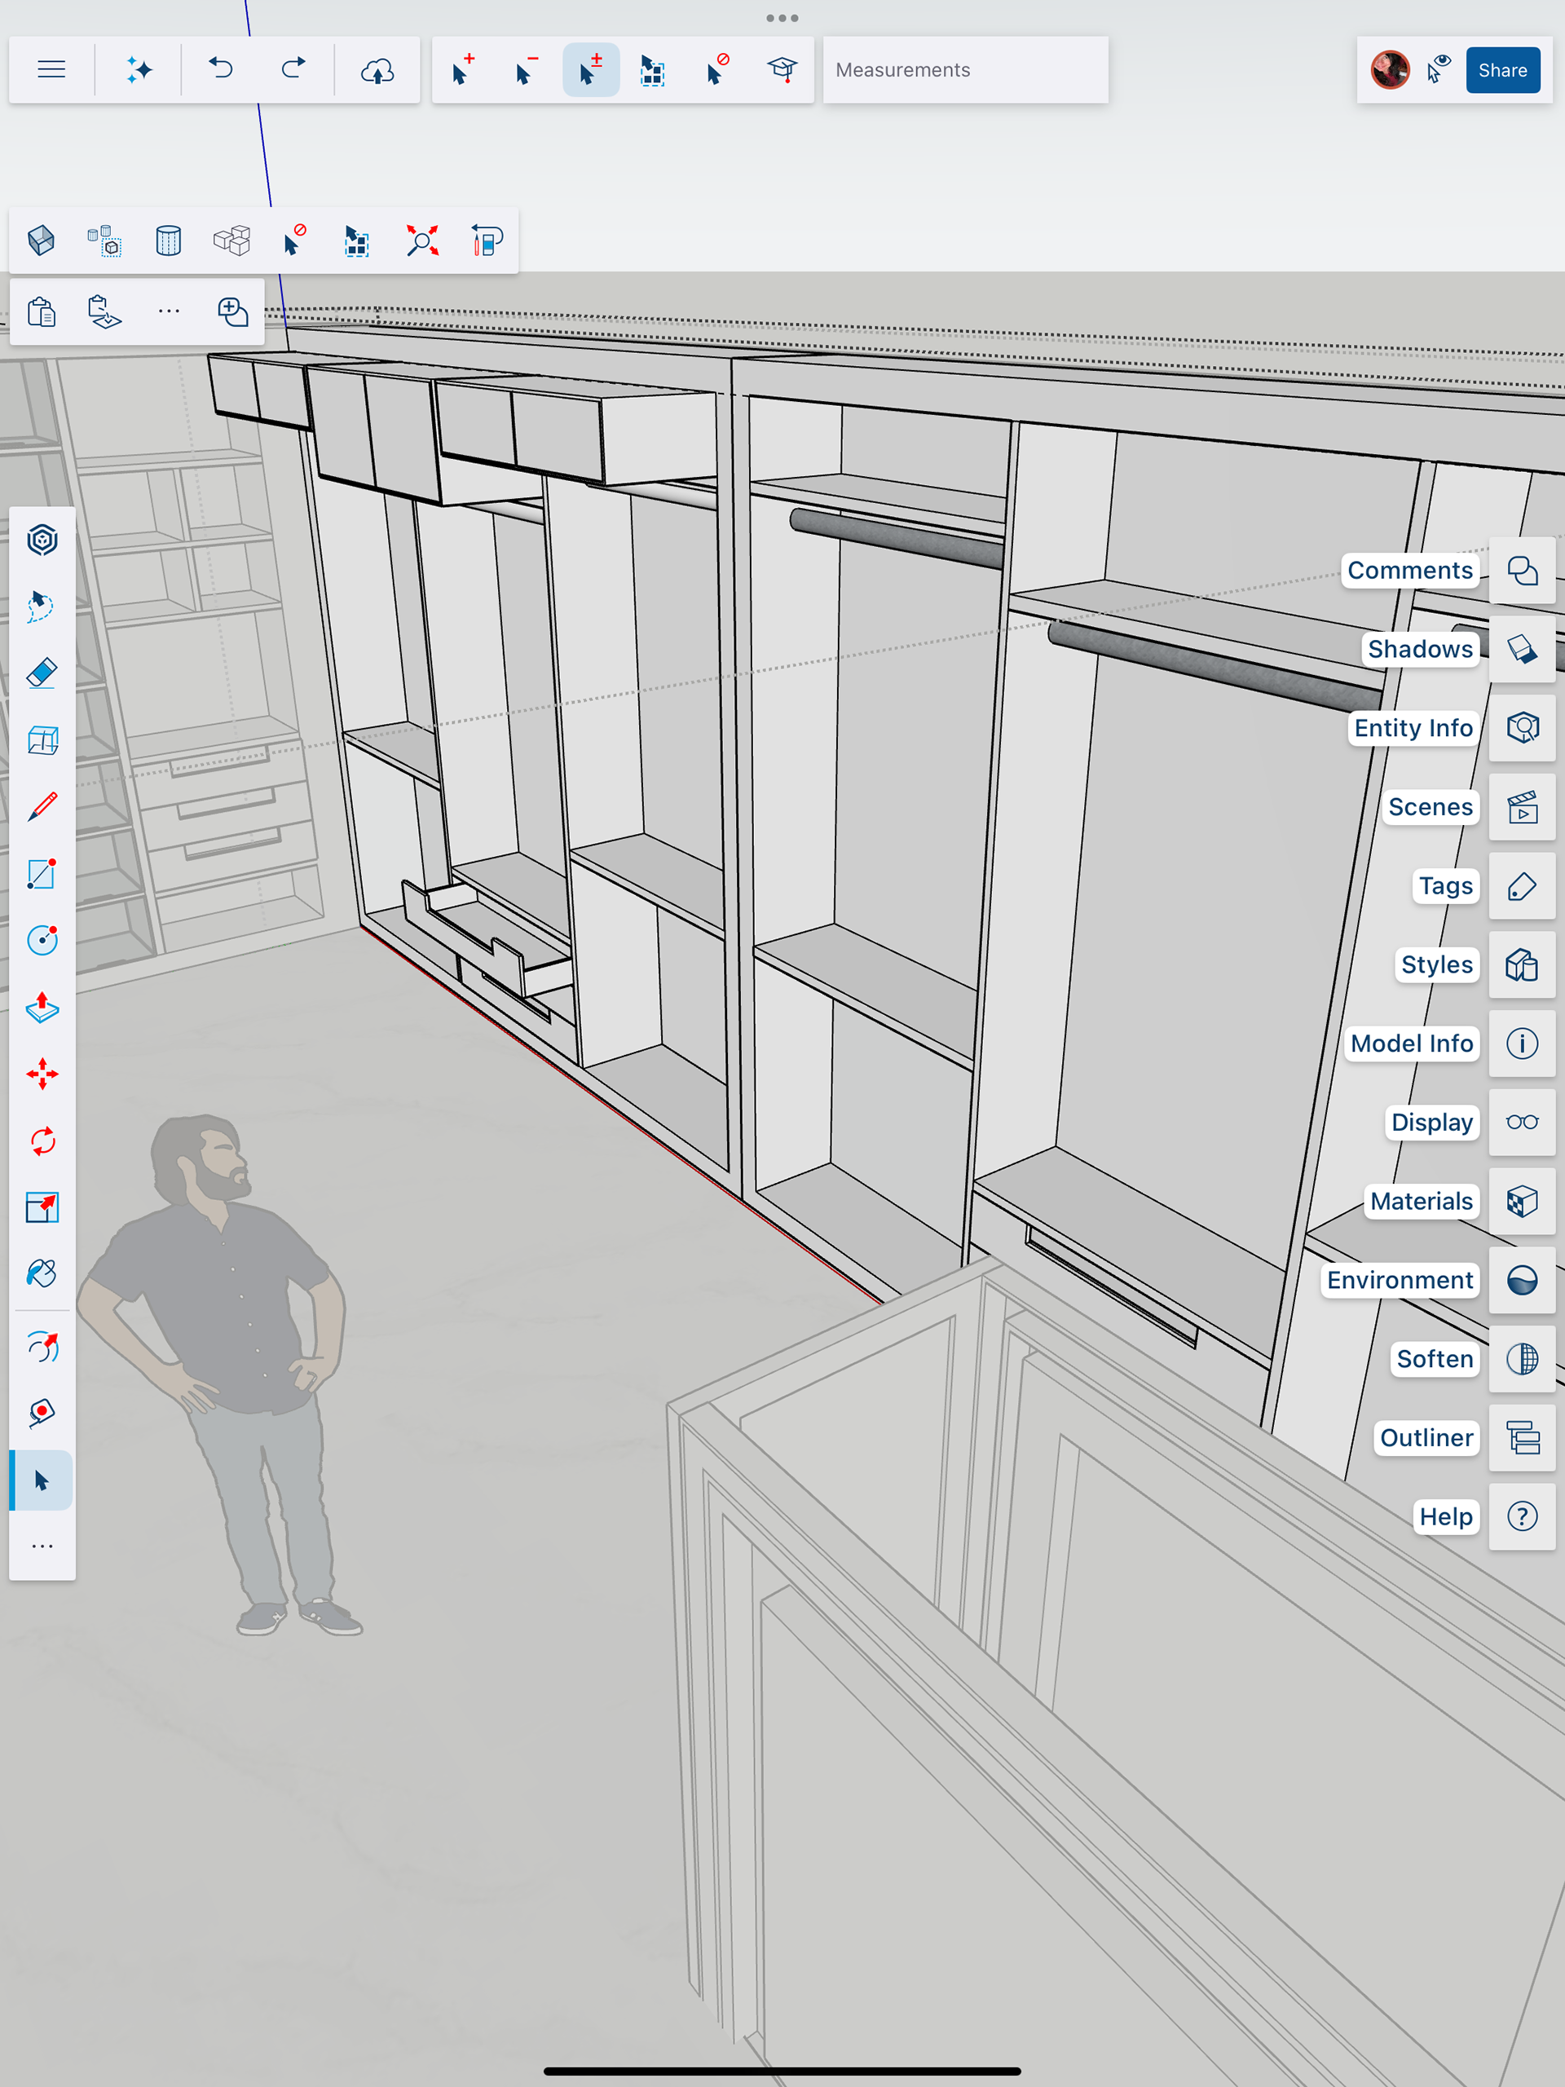Toggle add/subtract selection mode
This screenshot has width=1565, height=2087.
pyautogui.click(x=590, y=70)
